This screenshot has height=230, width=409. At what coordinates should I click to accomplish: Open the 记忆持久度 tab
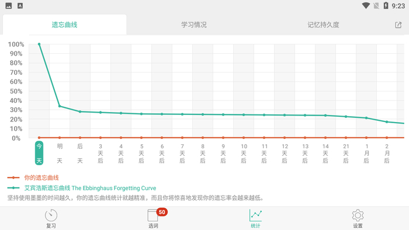click(323, 25)
